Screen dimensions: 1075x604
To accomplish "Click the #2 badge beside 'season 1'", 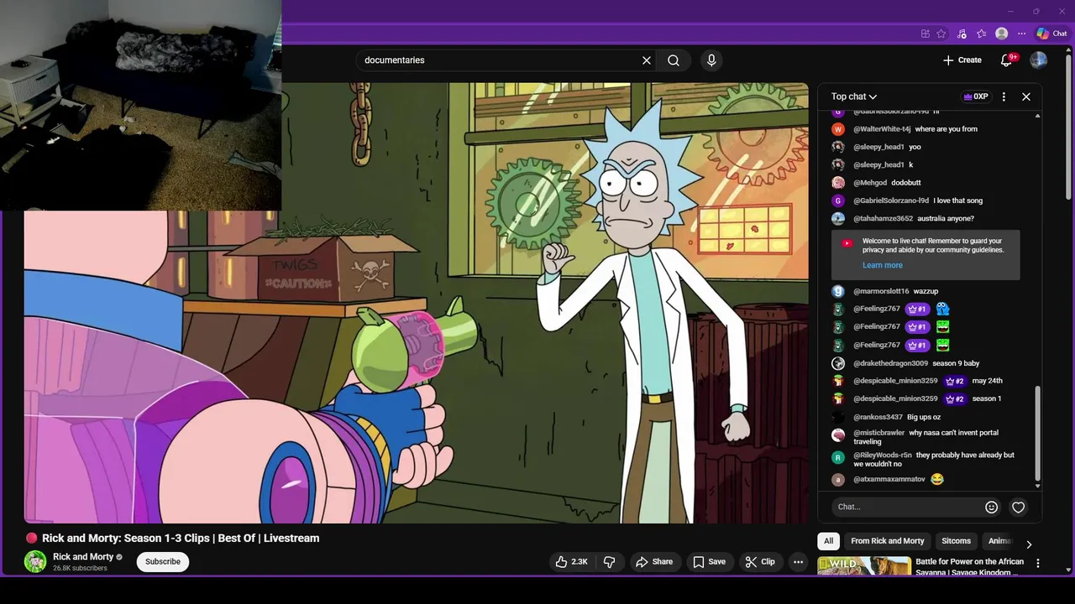I will tap(955, 399).
